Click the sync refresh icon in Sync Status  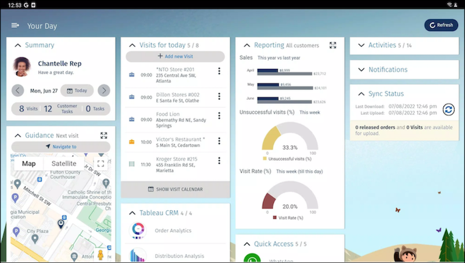click(448, 109)
